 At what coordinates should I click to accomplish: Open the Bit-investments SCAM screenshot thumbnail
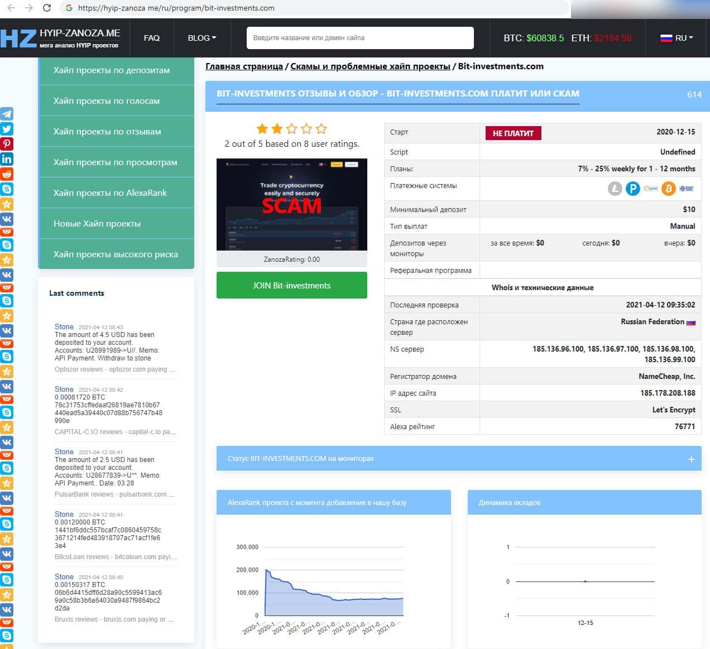click(291, 205)
